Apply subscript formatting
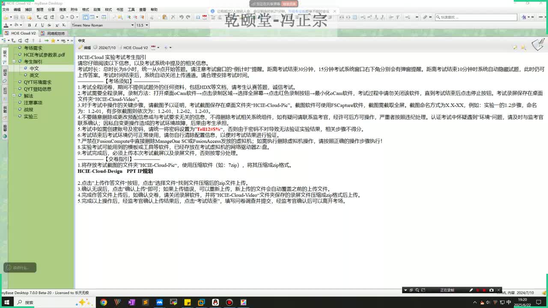Image resolution: width=548 pixels, height=308 pixels. (64, 25)
